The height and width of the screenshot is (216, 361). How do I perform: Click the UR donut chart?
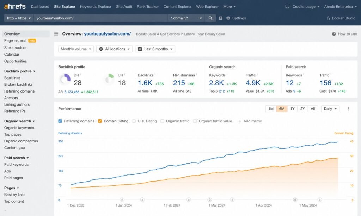(110, 79)
